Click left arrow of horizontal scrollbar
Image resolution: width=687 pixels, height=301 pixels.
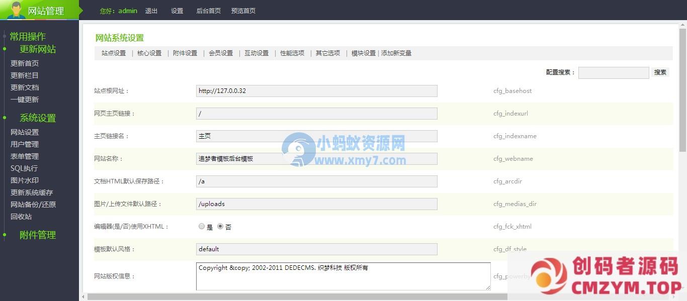[x=83, y=297]
